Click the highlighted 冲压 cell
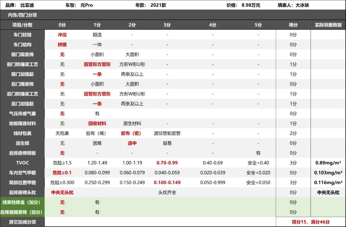The height and width of the screenshot is (227, 346). coord(63,34)
